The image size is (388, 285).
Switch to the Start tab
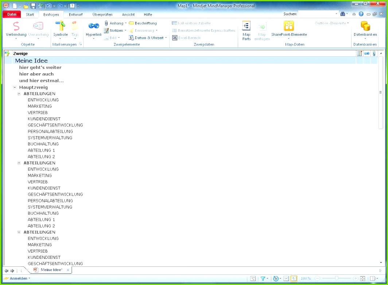pos(30,15)
